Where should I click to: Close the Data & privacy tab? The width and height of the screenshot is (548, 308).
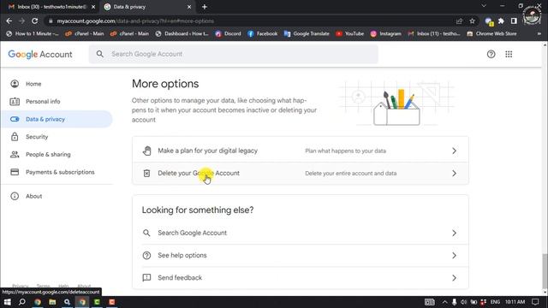tap(189, 7)
